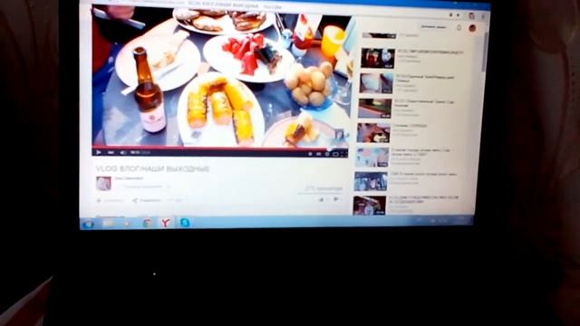Play the YouTube video
Image resolution: width=580 pixels, height=326 pixels.
pyautogui.click(x=99, y=152)
